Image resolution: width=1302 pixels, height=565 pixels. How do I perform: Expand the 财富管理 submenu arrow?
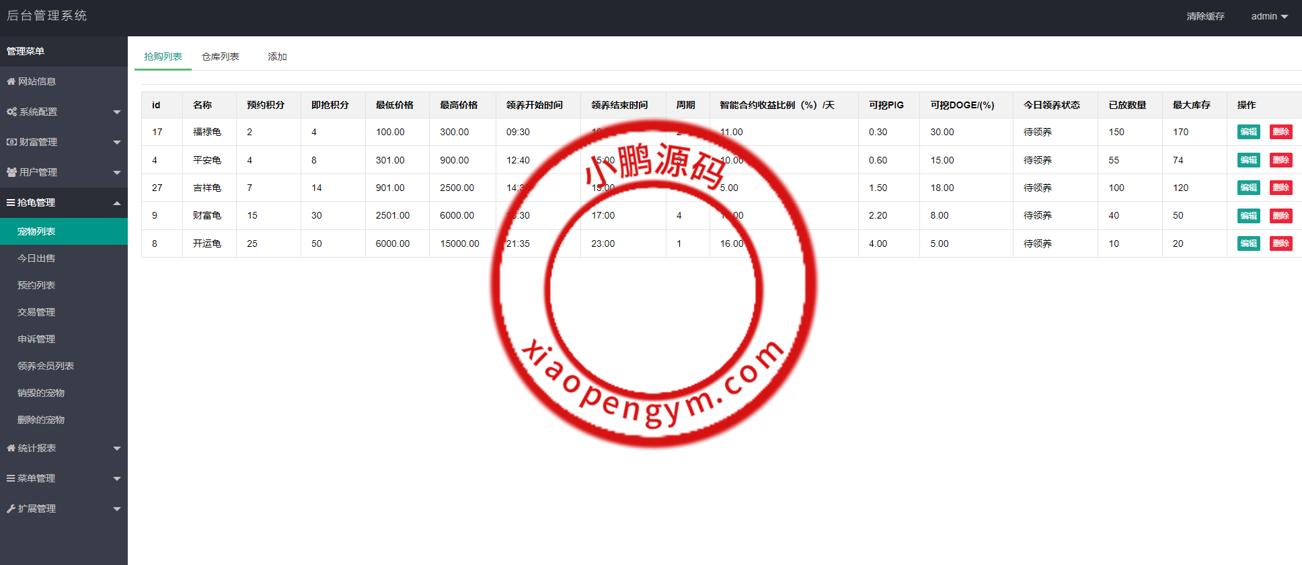click(x=117, y=143)
